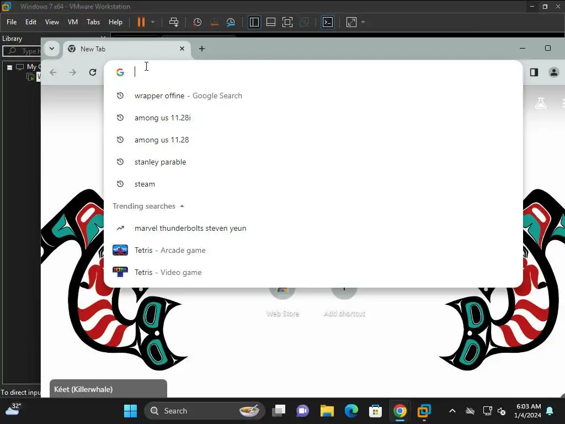The height and width of the screenshot is (424, 565).
Task: Switch to Chrome on taskbar
Action: point(399,411)
